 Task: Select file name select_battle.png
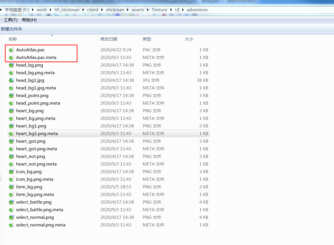(x=34, y=202)
